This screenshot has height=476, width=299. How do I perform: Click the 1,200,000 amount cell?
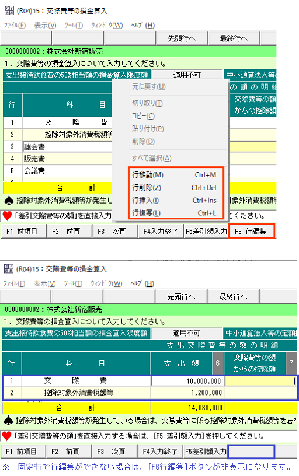tap(187, 393)
